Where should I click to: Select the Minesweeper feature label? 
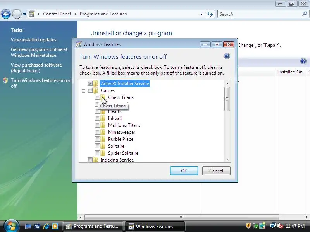coord(122,132)
